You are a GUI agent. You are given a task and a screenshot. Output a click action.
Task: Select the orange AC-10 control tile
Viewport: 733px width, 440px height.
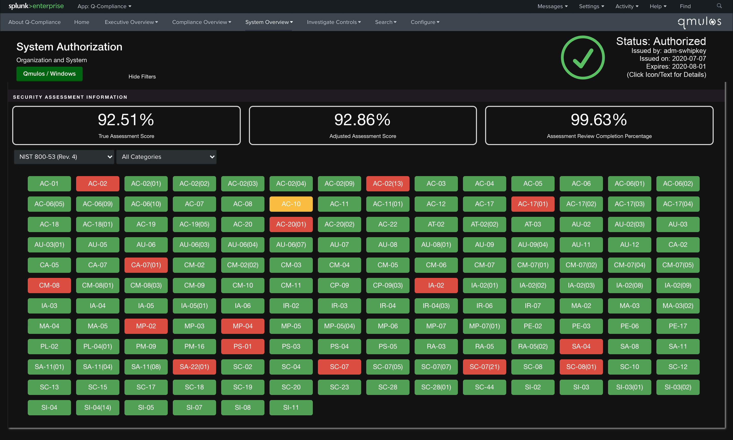[x=291, y=204]
